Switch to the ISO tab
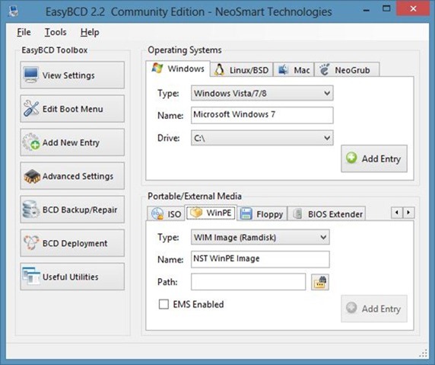The image size is (435, 365). pos(166,214)
